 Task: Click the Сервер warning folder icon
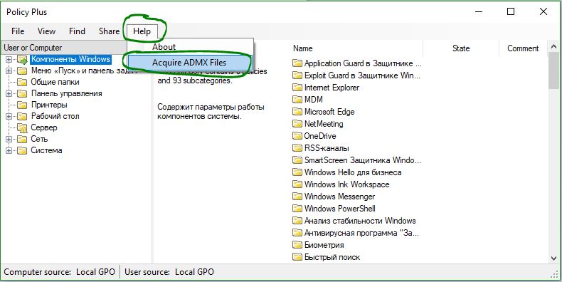pyautogui.click(x=22, y=127)
